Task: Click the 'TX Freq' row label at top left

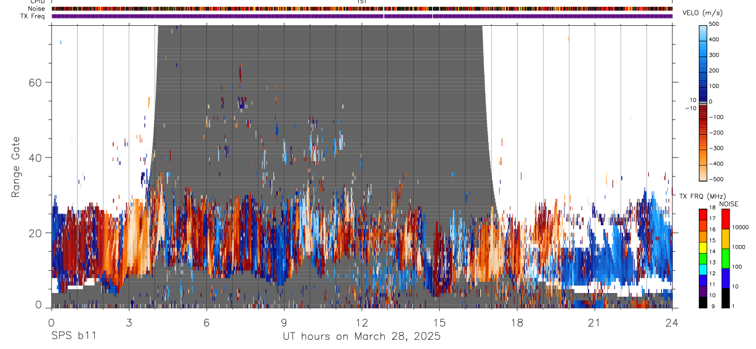Action: pyautogui.click(x=33, y=16)
